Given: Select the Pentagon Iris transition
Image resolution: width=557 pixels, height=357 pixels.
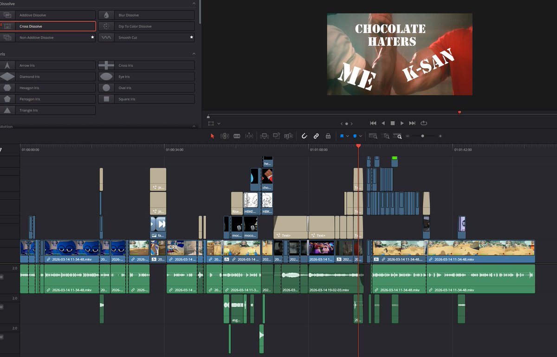Looking at the screenshot, I should [x=47, y=99].
